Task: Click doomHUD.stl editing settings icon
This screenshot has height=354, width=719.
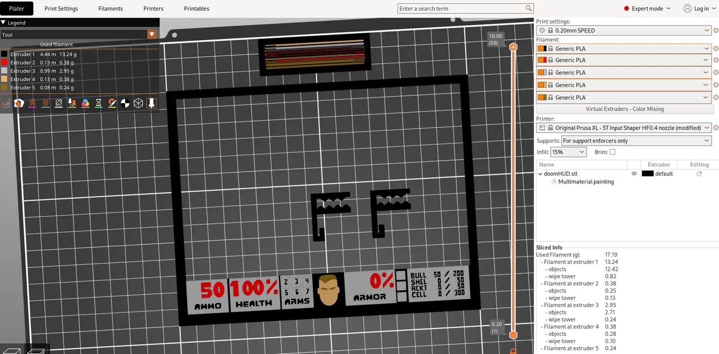Action: (x=699, y=174)
